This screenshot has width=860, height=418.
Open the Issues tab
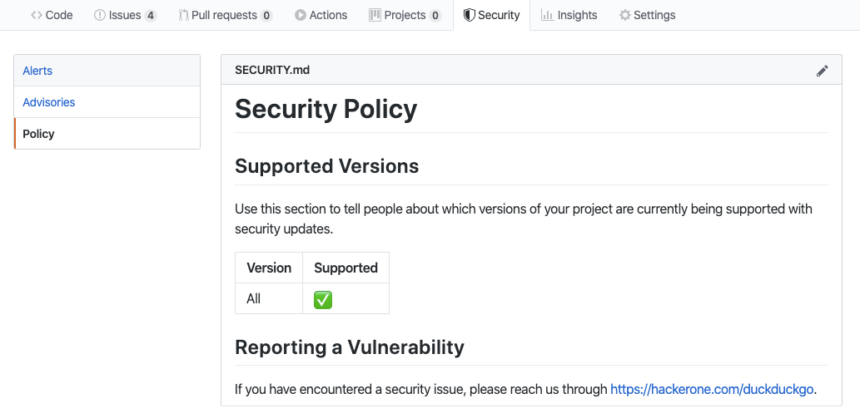point(124,15)
